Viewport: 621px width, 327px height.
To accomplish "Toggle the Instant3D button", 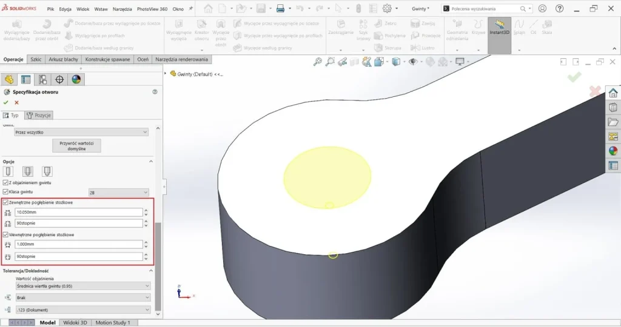I will [500, 35].
